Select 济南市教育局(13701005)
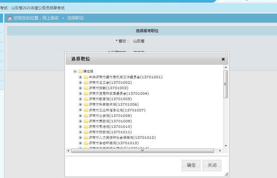 point(110,99)
